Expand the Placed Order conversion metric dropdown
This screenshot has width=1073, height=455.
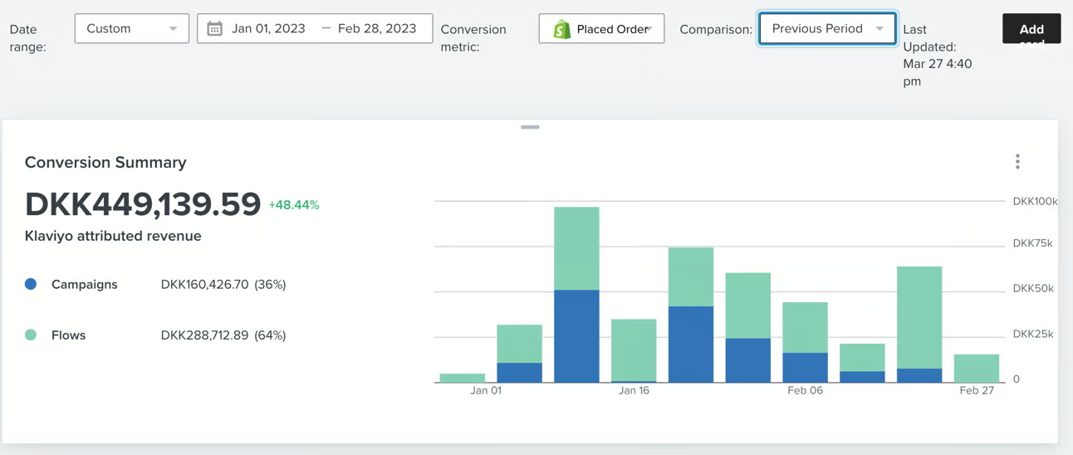click(x=612, y=29)
